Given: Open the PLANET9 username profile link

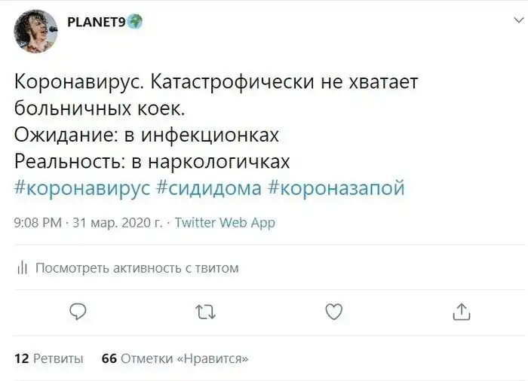Looking at the screenshot, I should [96, 21].
